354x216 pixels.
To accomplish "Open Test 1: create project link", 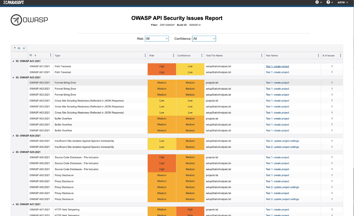I will tap(277, 66).
